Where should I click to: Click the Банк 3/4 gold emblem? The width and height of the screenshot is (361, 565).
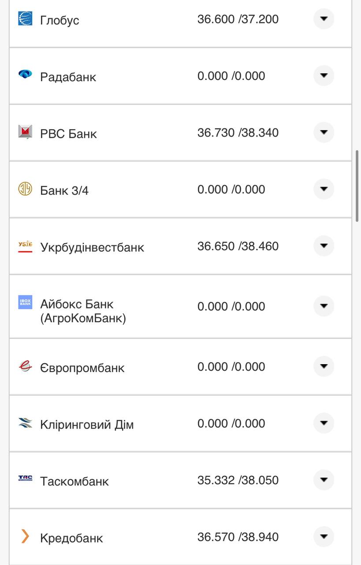25,189
